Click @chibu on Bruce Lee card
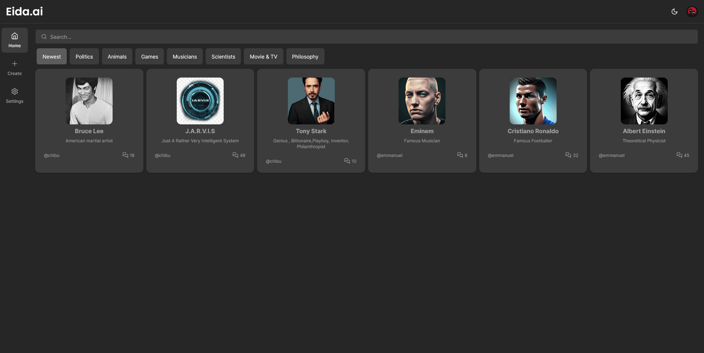This screenshot has height=353, width=704. (52, 155)
